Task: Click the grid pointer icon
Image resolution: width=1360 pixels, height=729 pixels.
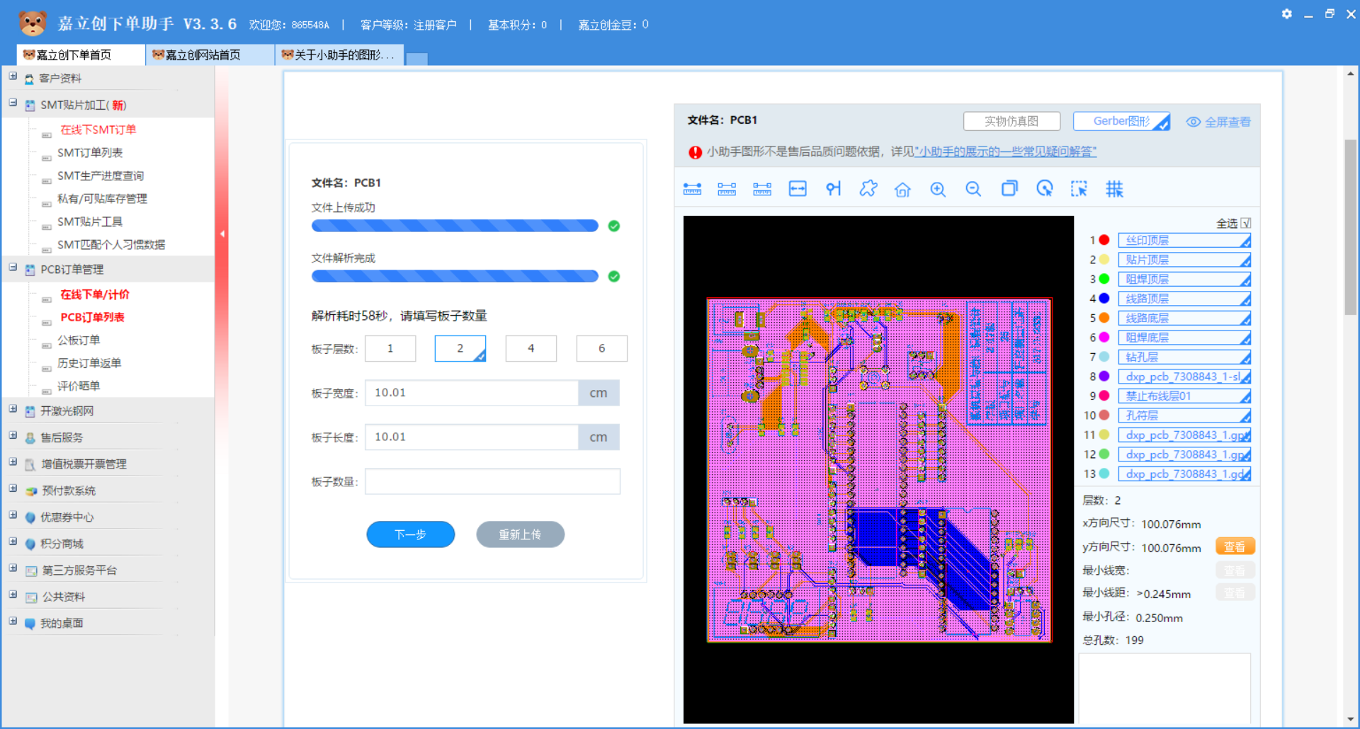Action: [x=1114, y=189]
